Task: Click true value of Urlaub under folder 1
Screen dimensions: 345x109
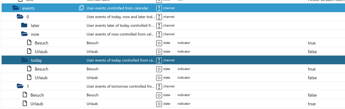Action: pyautogui.click(x=312, y=104)
